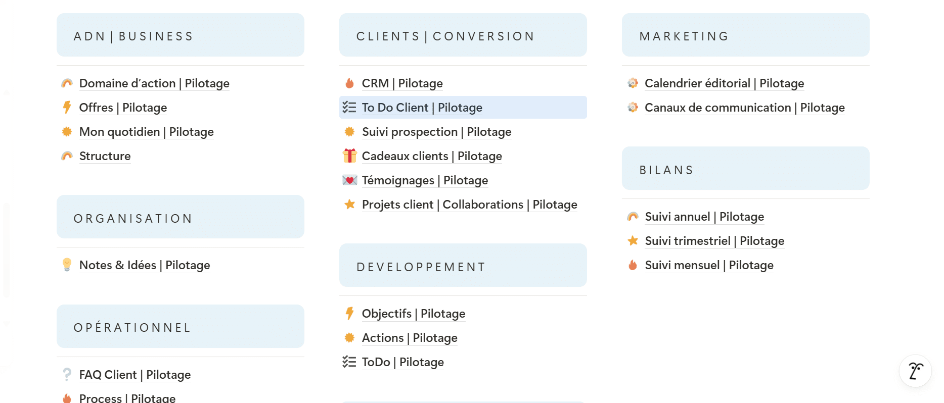Click the gift icon beside Cadeaux clients
944x403 pixels.
pyautogui.click(x=349, y=156)
